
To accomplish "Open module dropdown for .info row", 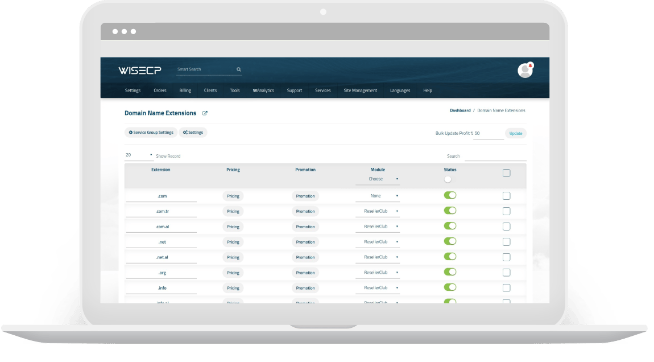I will click(x=378, y=288).
